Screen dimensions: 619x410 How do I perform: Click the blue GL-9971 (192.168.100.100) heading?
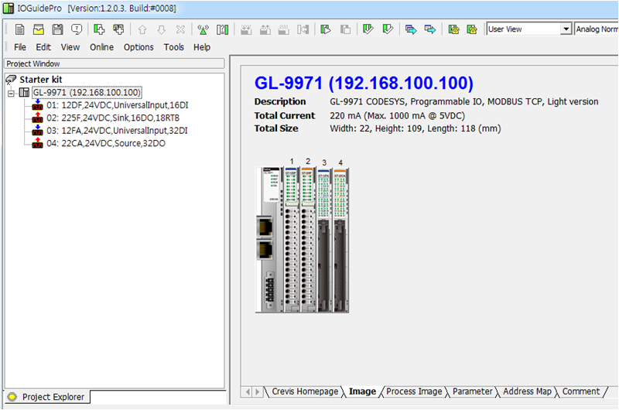[364, 83]
